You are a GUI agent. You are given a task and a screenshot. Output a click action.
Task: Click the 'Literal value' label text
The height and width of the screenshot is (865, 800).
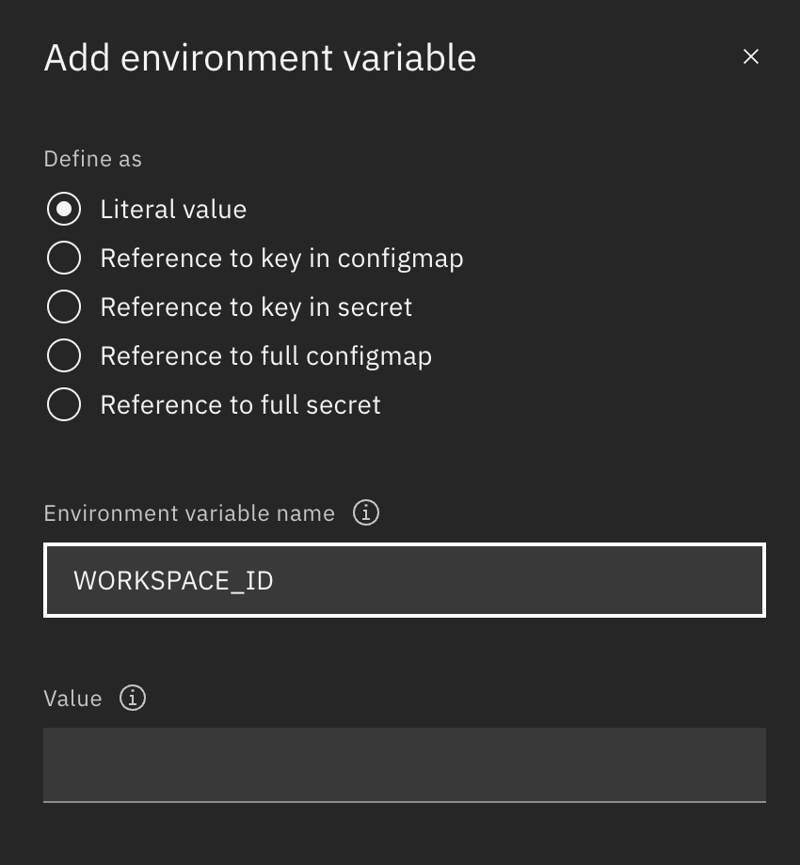[173, 209]
